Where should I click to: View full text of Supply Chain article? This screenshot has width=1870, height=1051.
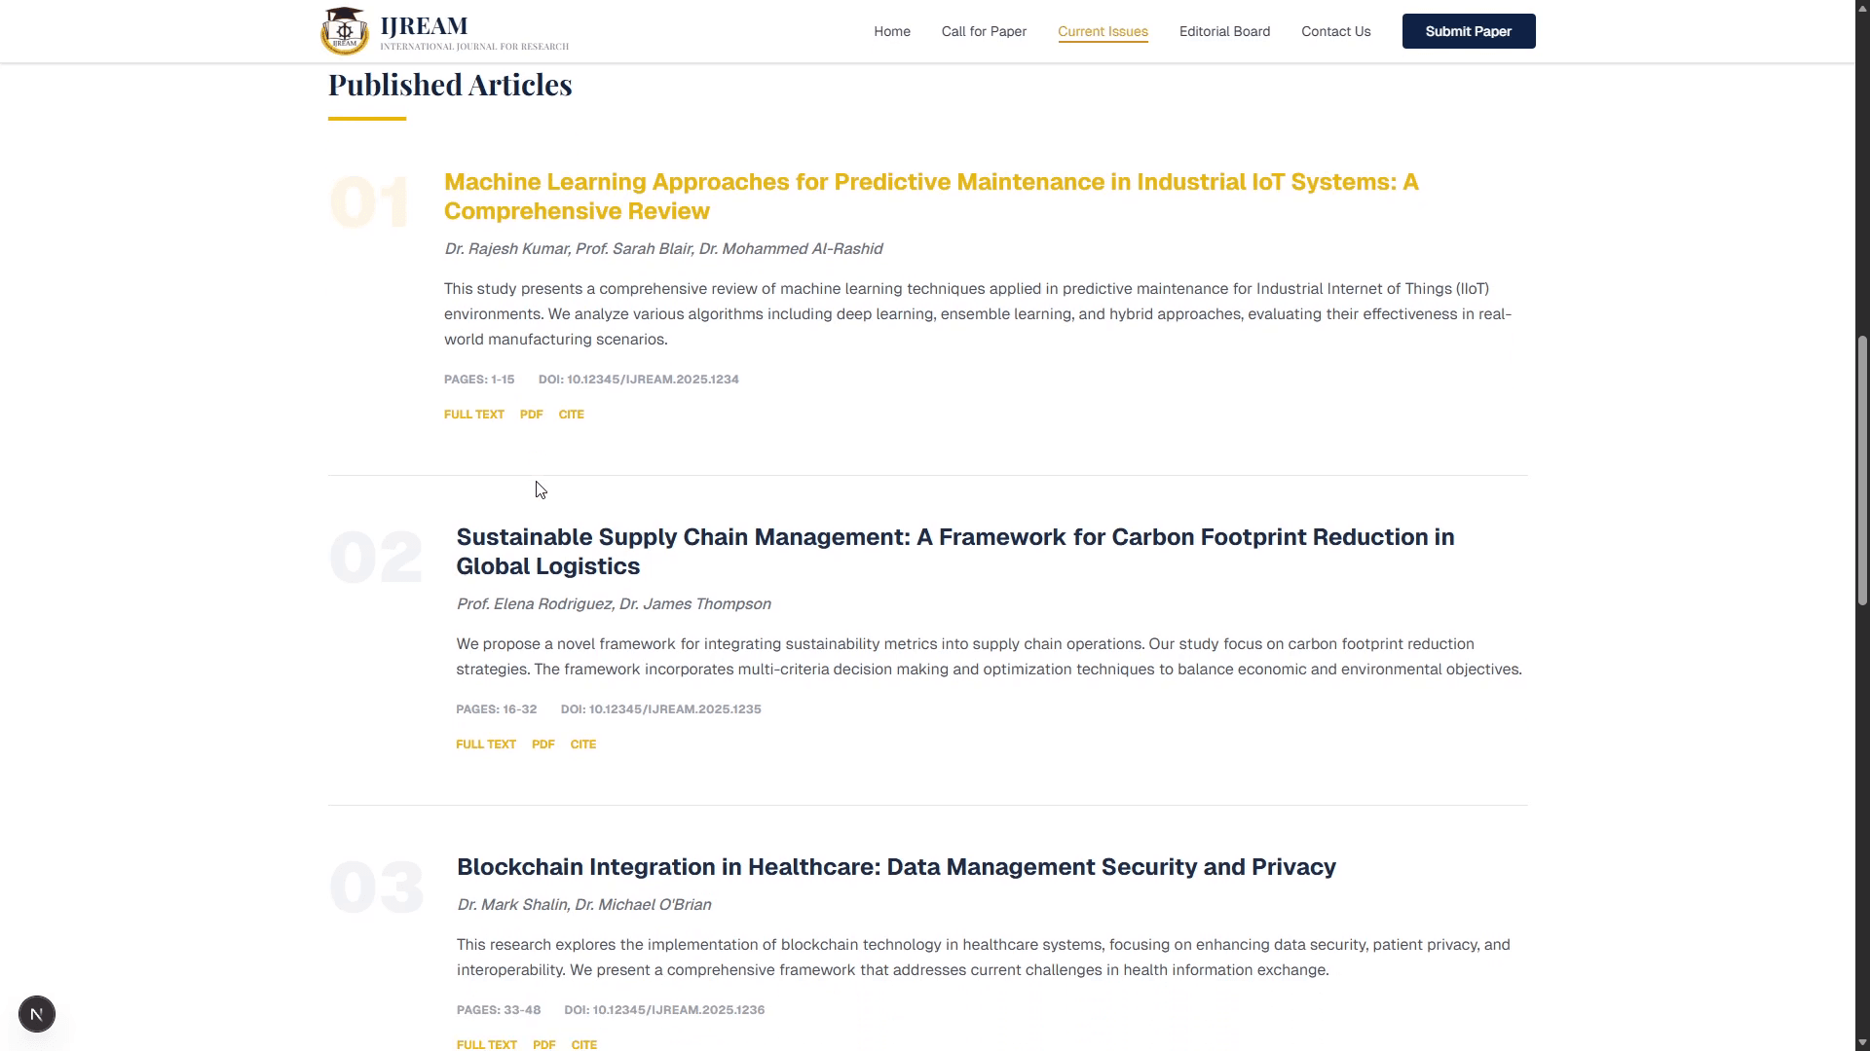[486, 744]
